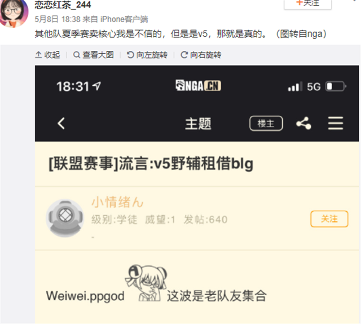Rotate image left with 向左旋转
Viewport: 361px width, 324px height.
point(147,55)
